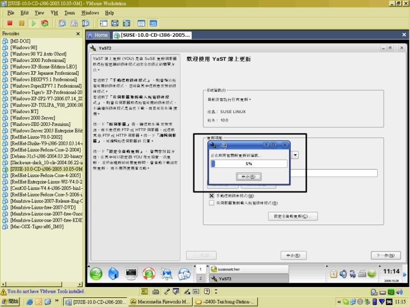Expand hidden system tray icons chevron
410x307 pixels.
(339, 302)
